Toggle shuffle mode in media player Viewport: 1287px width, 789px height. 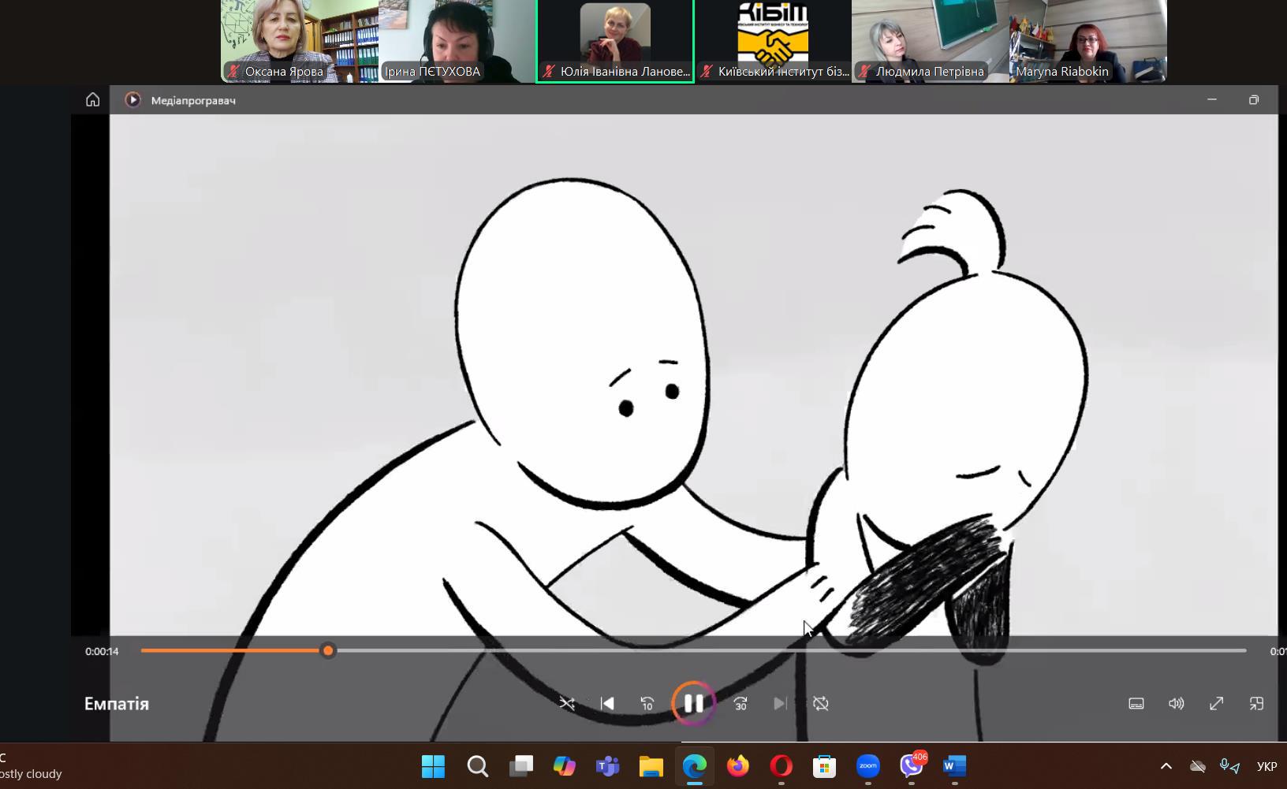tap(567, 703)
